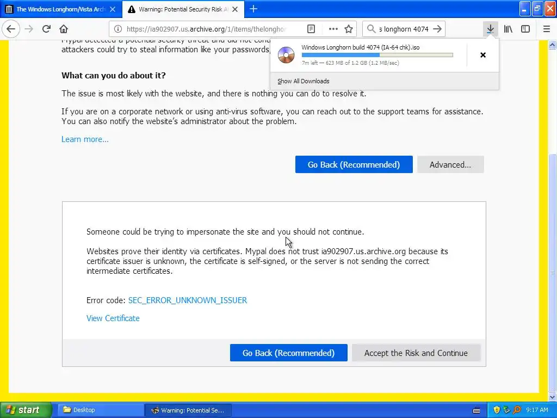The height and width of the screenshot is (418, 557).
Task: Click the What can you do about it heading
Action: click(113, 75)
